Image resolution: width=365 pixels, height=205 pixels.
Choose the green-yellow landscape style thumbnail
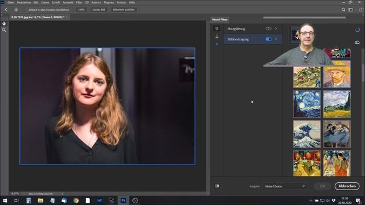pyautogui.click(x=307, y=77)
